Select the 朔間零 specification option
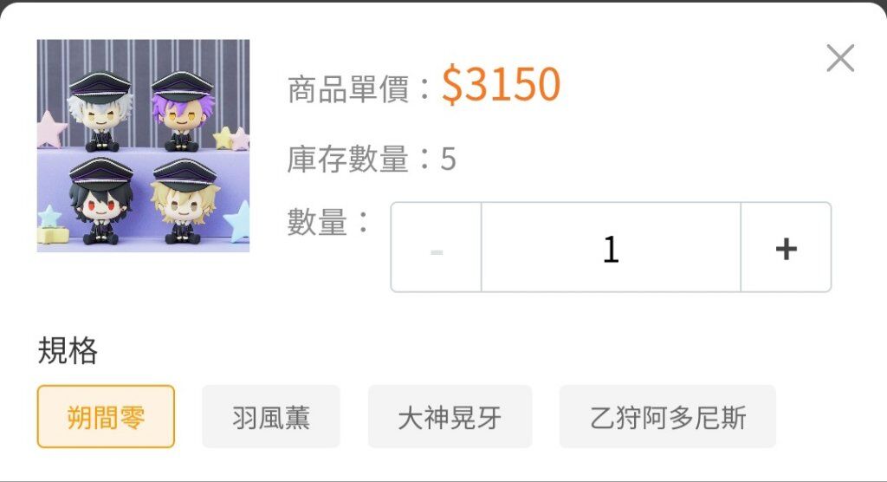 tap(106, 416)
